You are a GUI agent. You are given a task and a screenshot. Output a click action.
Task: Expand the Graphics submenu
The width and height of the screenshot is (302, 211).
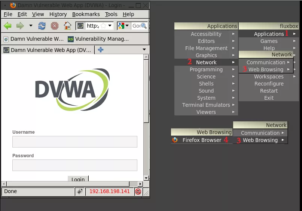(206, 55)
